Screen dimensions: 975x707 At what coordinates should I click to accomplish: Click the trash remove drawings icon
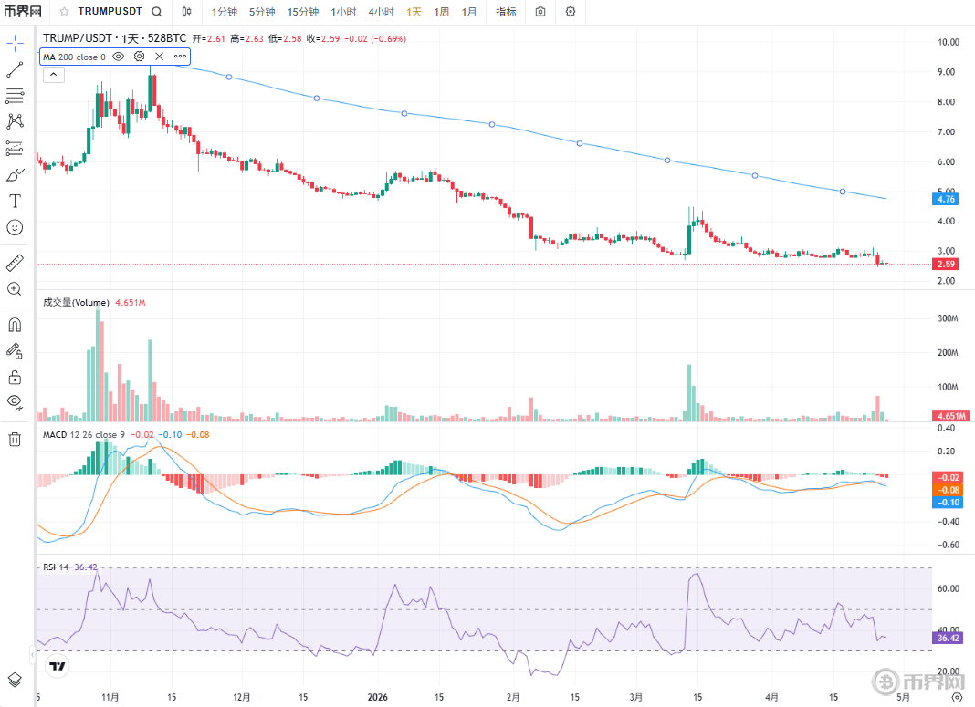click(x=15, y=439)
